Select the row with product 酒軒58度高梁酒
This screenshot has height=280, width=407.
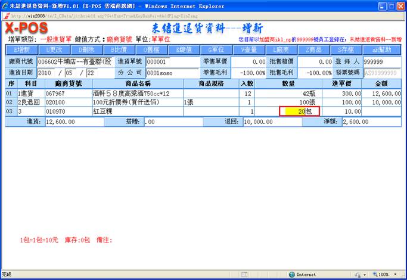137,94
